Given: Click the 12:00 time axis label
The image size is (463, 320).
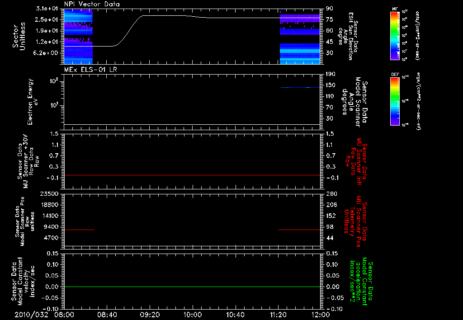Looking at the screenshot, I should click(321, 315).
